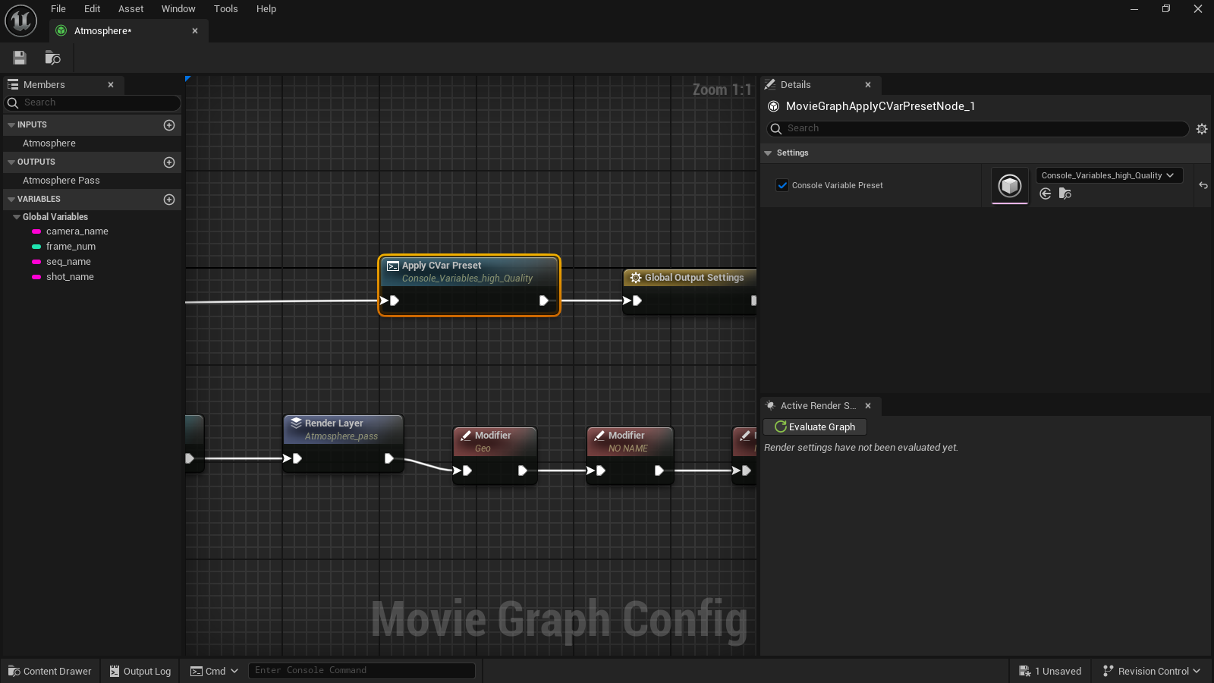Reset Console Variable Preset to default
This screenshot has width=1214, height=683.
click(x=1203, y=185)
